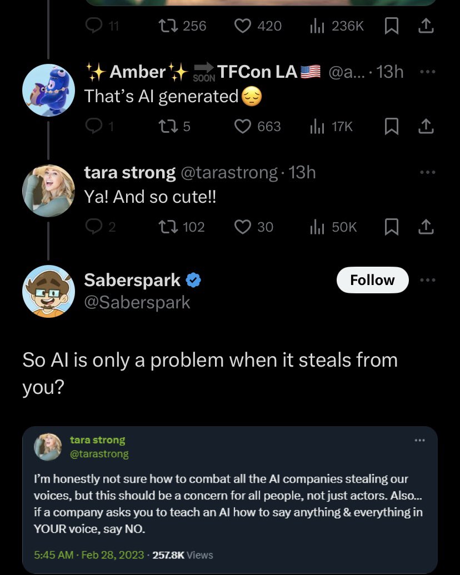Share the top tweet with 236K views
The image size is (460, 575).
click(x=426, y=26)
